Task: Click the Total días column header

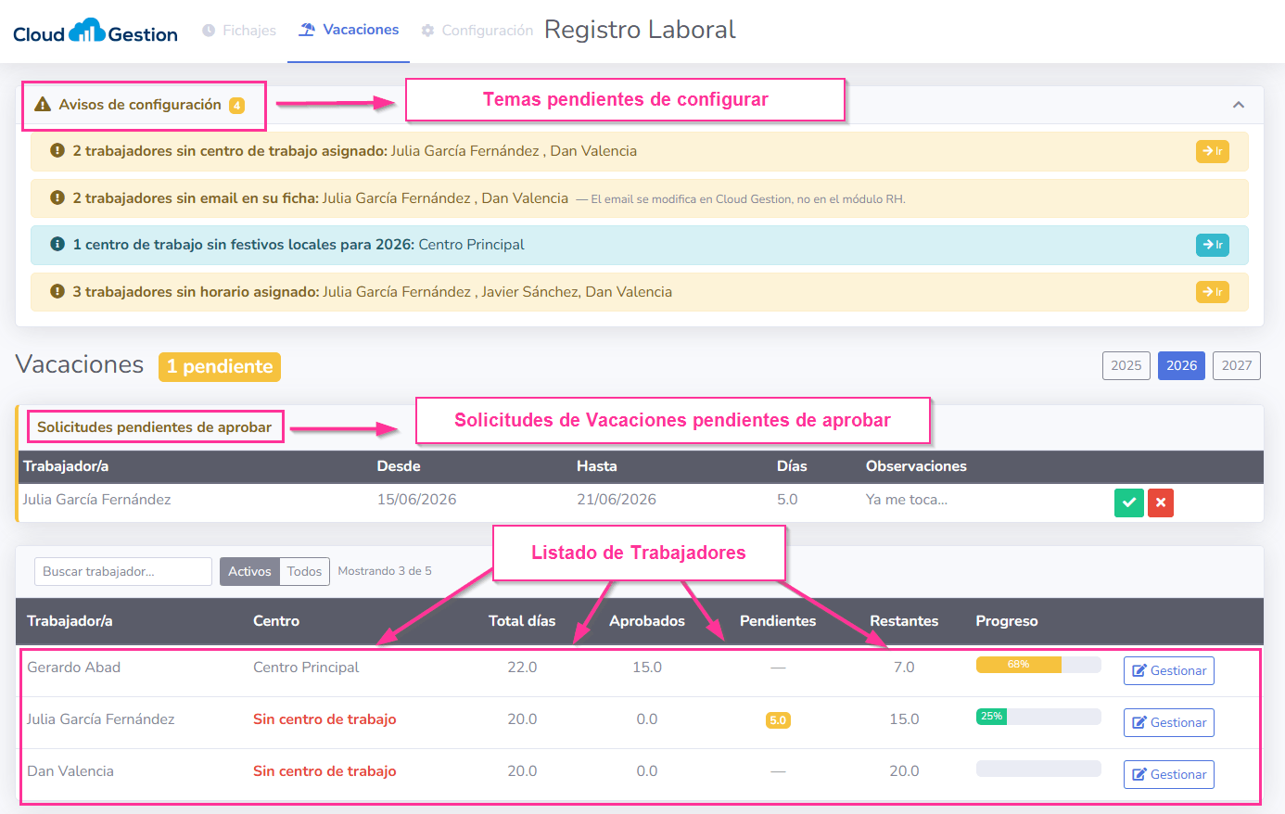Action: click(x=522, y=621)
